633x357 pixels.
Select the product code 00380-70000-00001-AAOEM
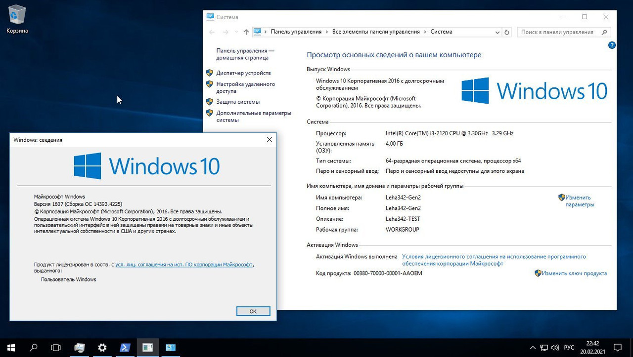[x=388, y=273]
